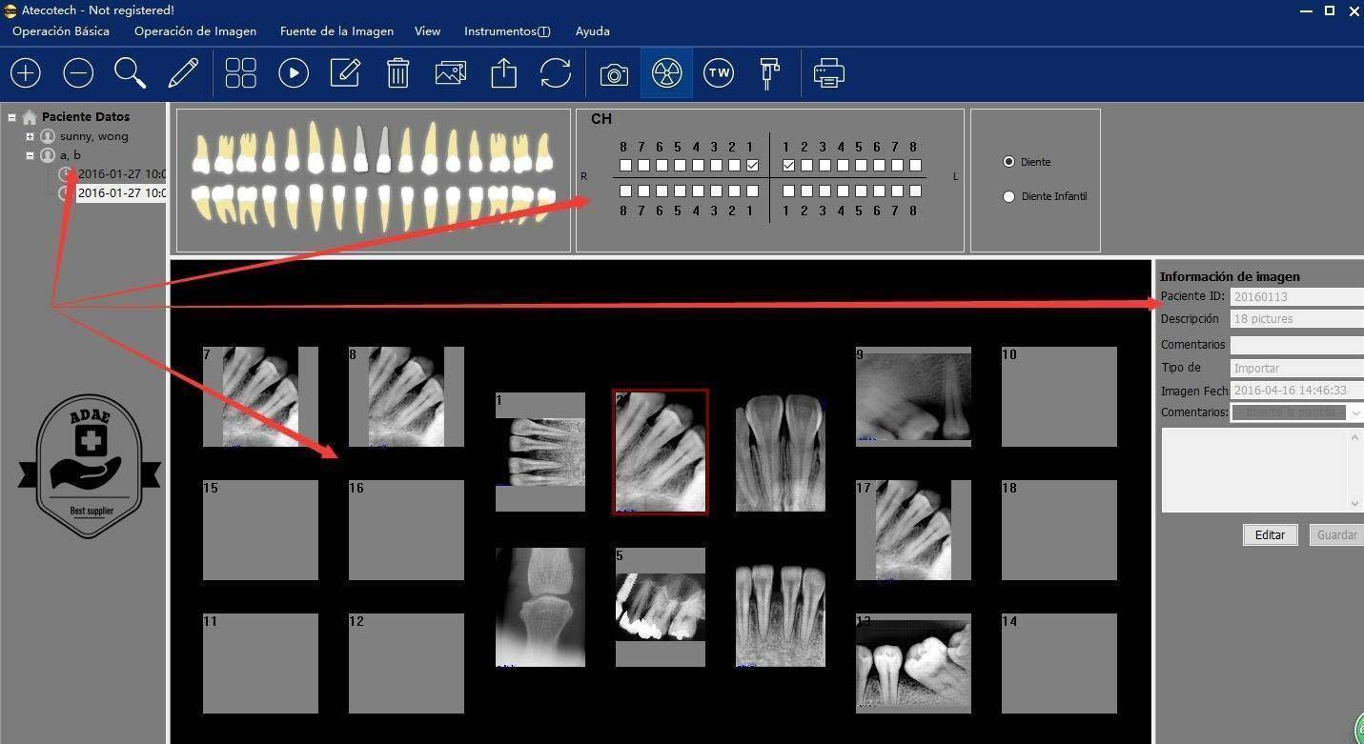The height and width of the screenshot is (744, 1364).
Task: Click the user avatar icon next to a, b
Action: tap(48, 155)
